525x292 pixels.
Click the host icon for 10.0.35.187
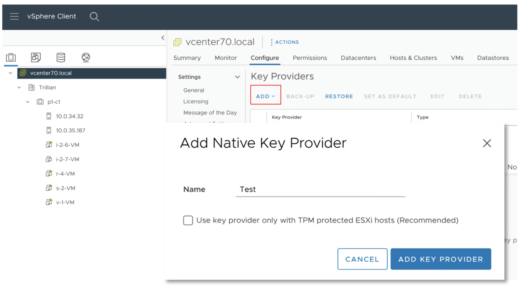tap(49, 131)
